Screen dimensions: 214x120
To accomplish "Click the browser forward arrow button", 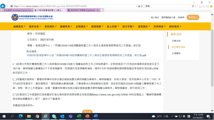I will pyautogui.click(x=8, y=6).
